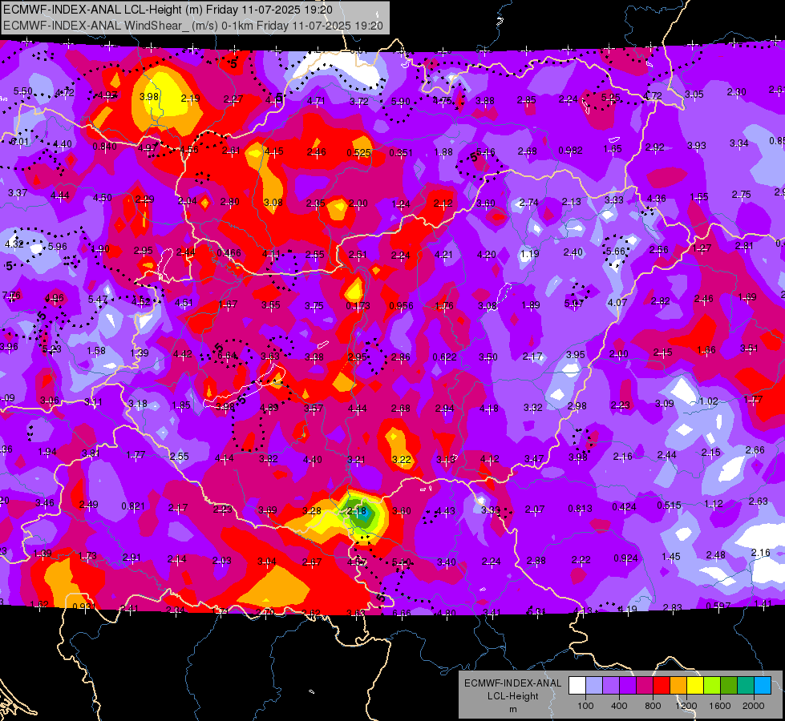Click the ECMWF-INDEX-ANAL text inside the legend
The image size is (785, 721).
pos(512,683)
